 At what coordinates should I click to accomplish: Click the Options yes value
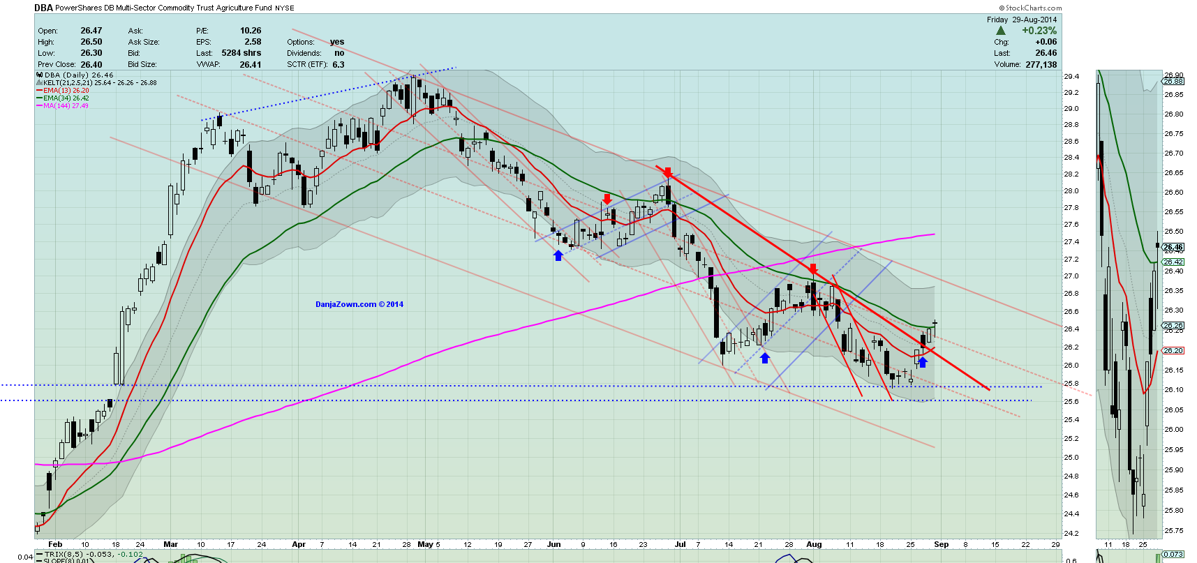[x=337, y=42]
